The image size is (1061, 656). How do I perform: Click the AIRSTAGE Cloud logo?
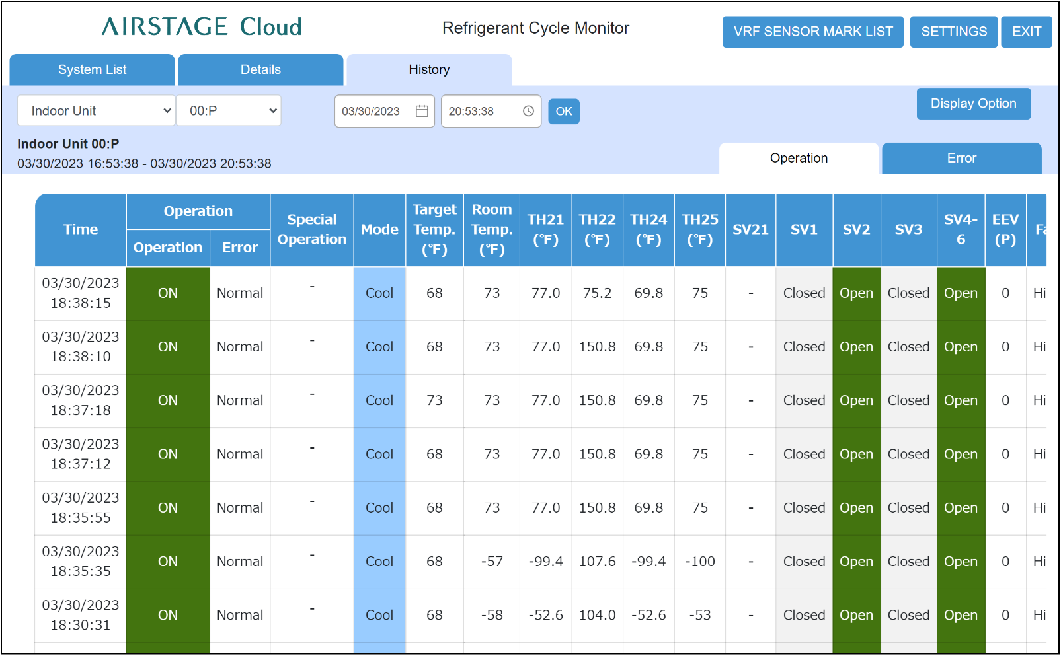point(202,27)
